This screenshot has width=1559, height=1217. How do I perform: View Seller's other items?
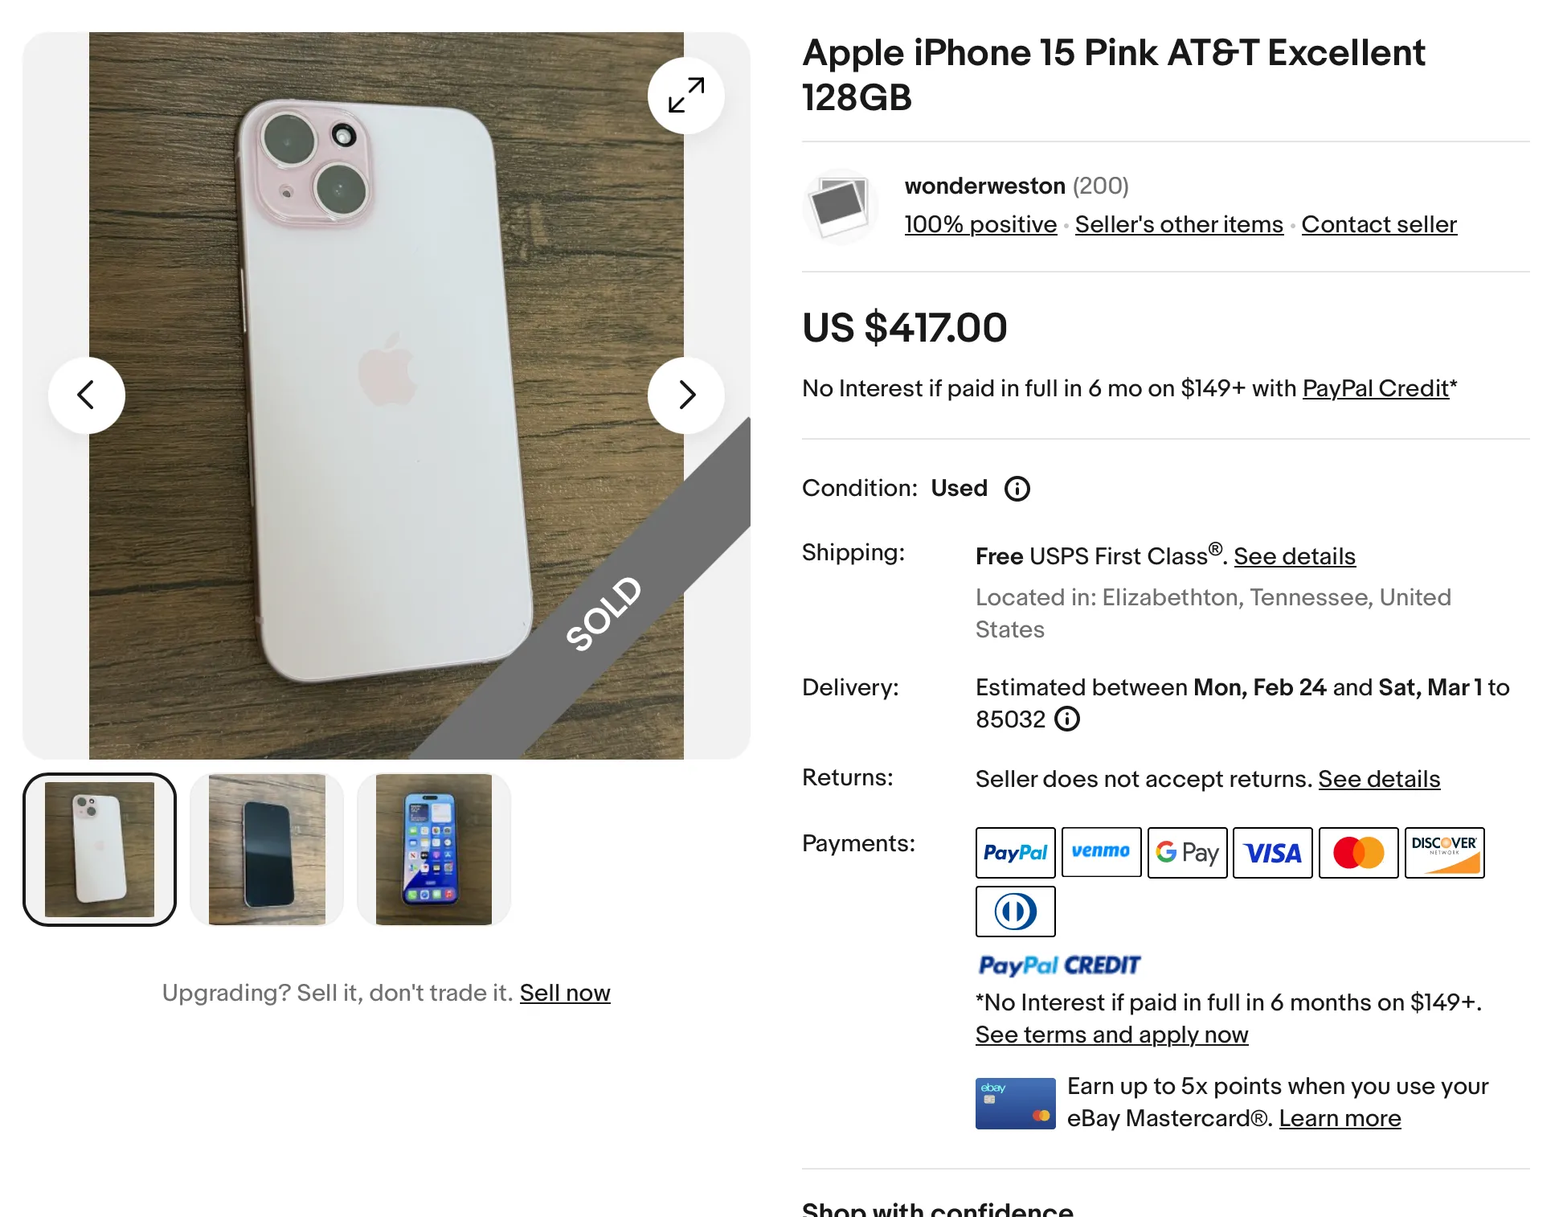(1179, 224)
